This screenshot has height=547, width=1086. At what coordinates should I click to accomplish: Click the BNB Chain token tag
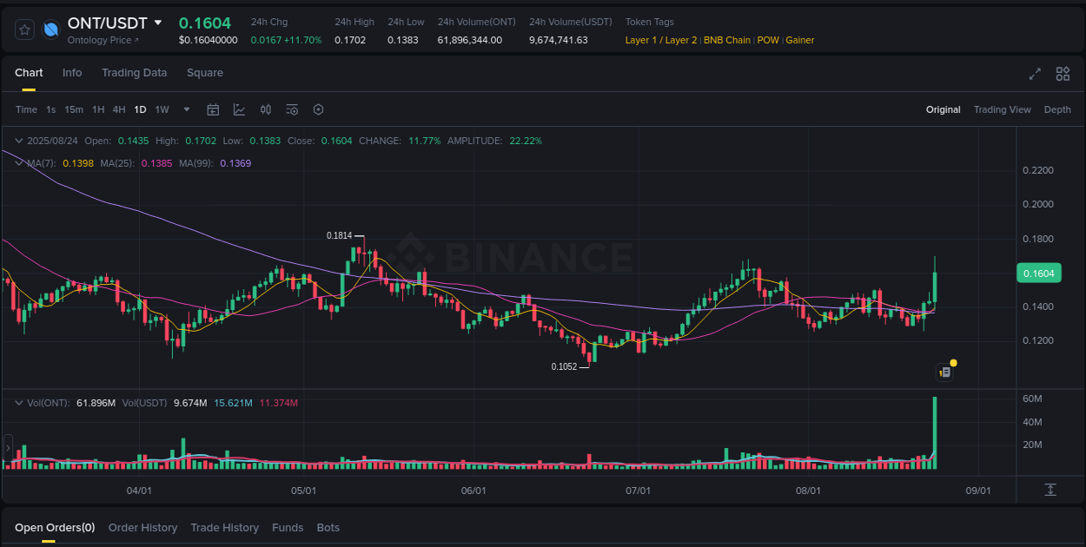pos(726,40)
